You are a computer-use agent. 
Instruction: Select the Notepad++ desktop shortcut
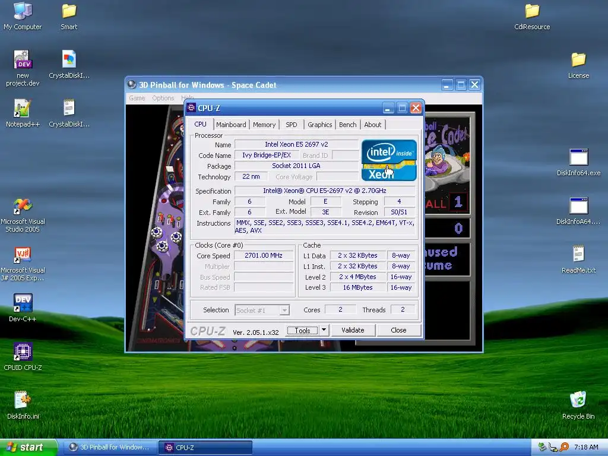(23, 113)
